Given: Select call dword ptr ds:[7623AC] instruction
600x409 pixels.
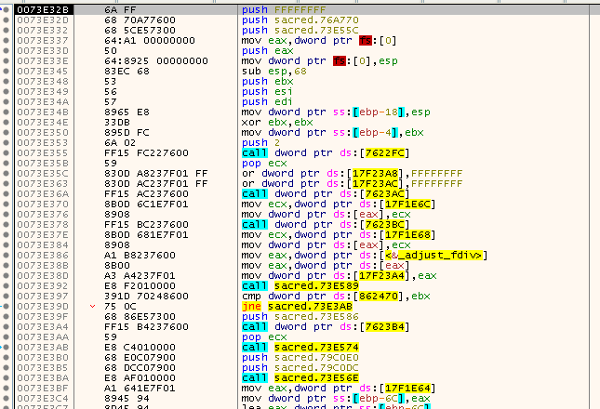Looking at the screenshot, I should (326, 193).
